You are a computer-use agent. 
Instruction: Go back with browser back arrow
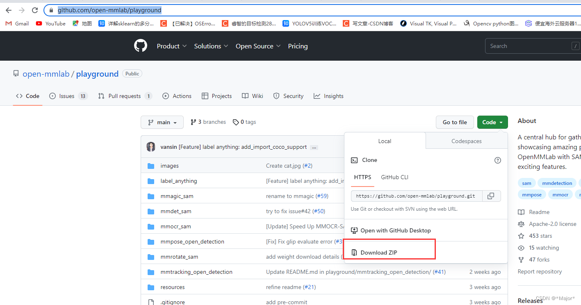[x=9, y=10]
